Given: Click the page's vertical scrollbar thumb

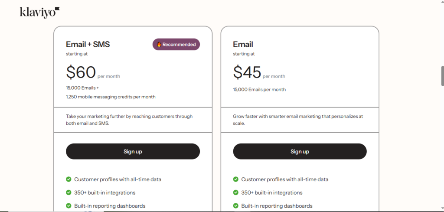Looking at the screenshot, I should point(442,76).
